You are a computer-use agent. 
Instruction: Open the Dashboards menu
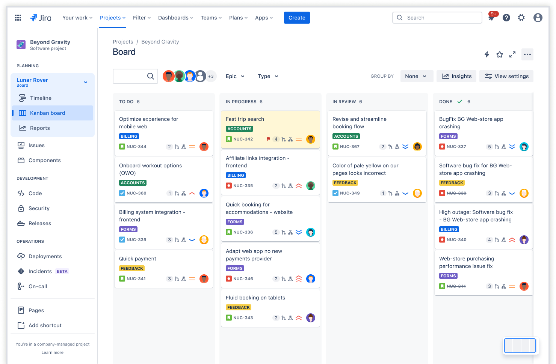click(x=175, y=18)
